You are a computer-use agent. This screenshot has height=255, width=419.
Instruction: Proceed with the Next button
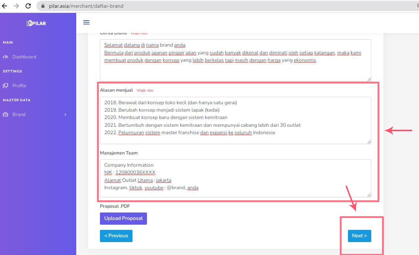tap(359, 236)
